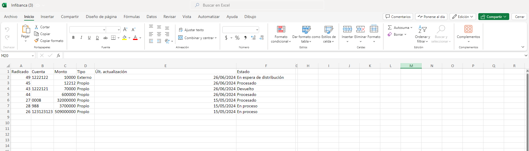This screenshot has width=529, height=151.
Task: Click the Autosuma sigma button
Action: pos(398,27)
